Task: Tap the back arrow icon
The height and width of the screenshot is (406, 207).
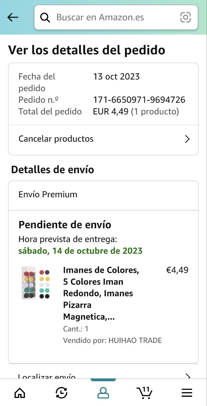Action: tap(13, 17)
